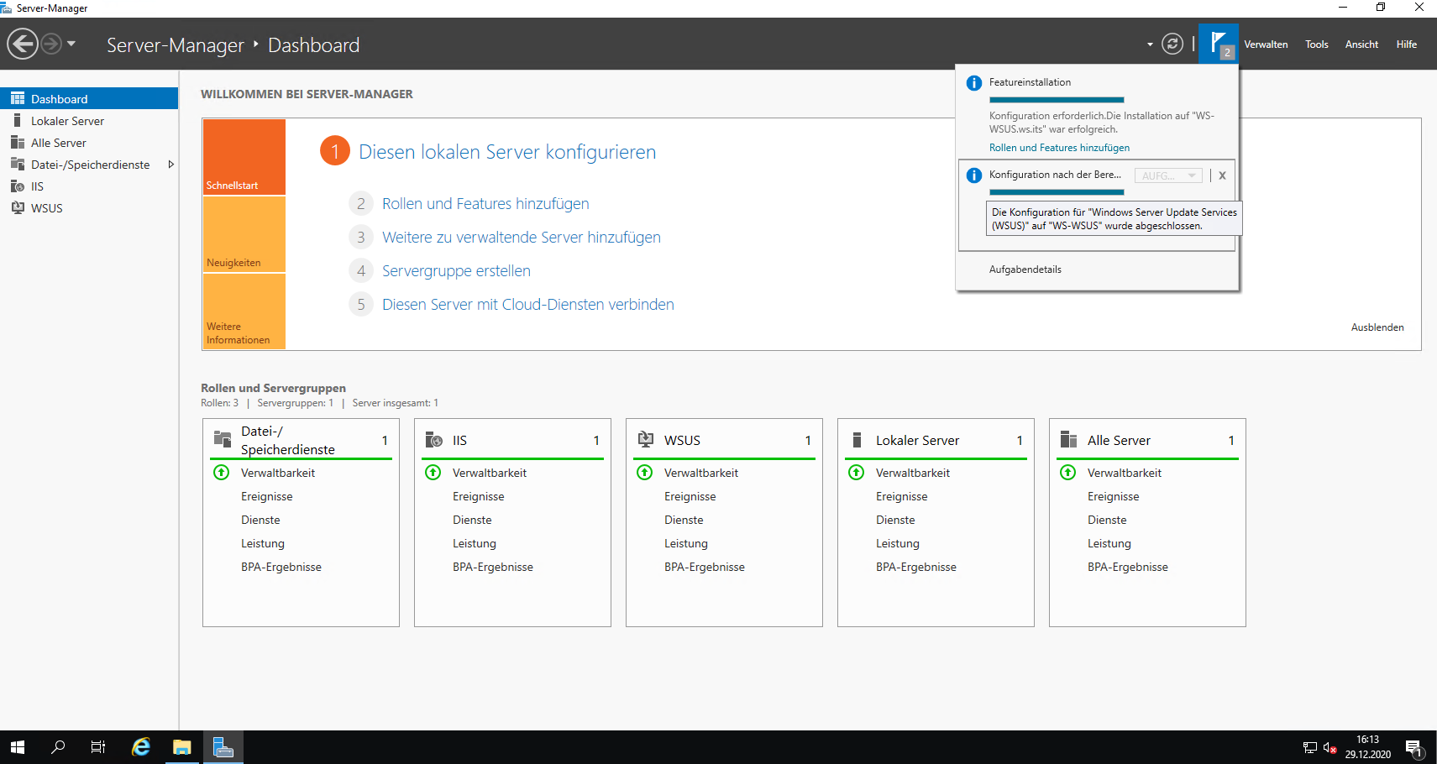1437x764 pixels.
Task: Open Ereignisse in the IIS tile
Action: click(x=479, y=496)
